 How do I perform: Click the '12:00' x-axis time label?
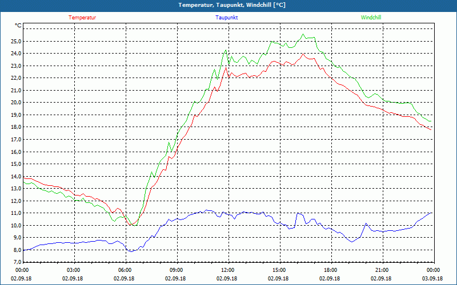click(x=227, y=270)
